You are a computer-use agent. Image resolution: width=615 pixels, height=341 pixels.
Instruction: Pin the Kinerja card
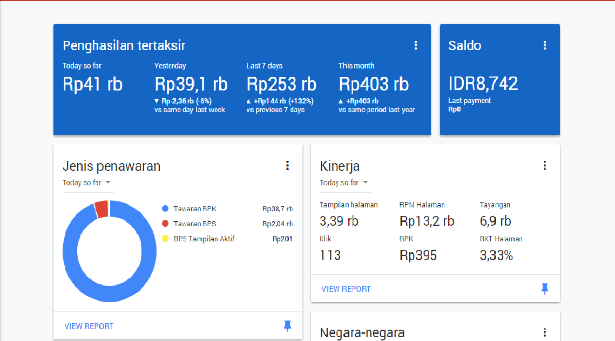point(545,289)
